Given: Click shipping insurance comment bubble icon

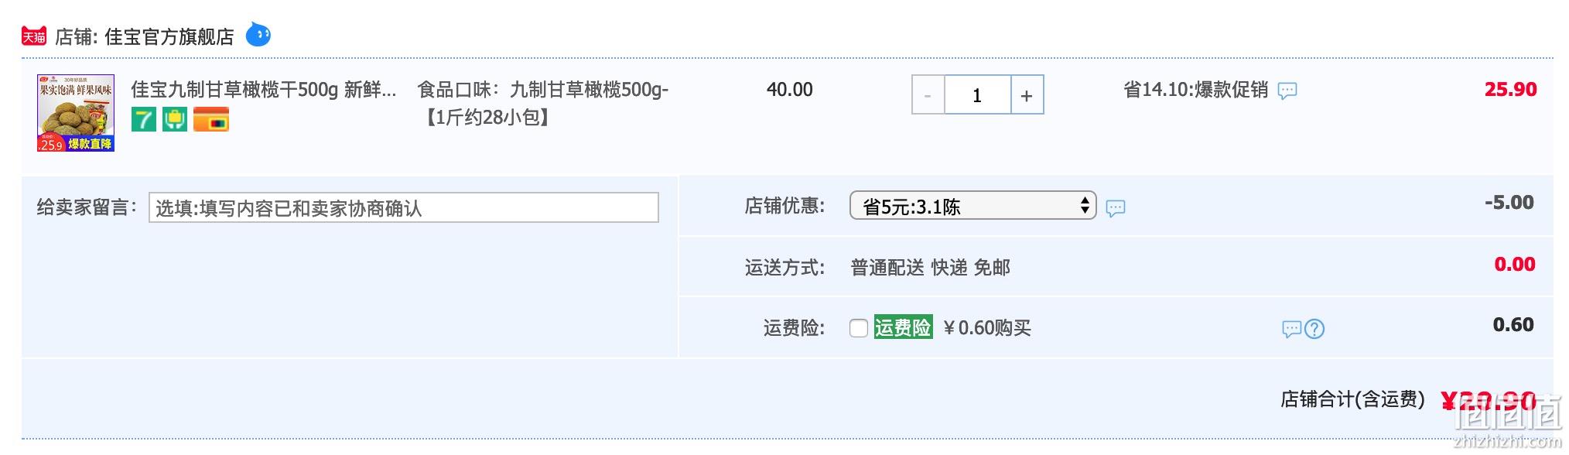Looking at the screenshot, I should click(1292, 329).
